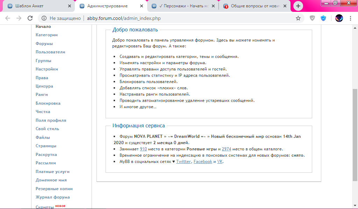Open the Рассылки section
Viewport: 358px width, 209px height.
(46, 163)
